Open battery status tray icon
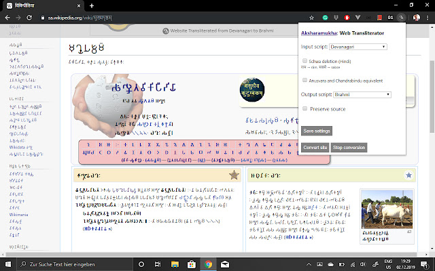 click(341, 264)
